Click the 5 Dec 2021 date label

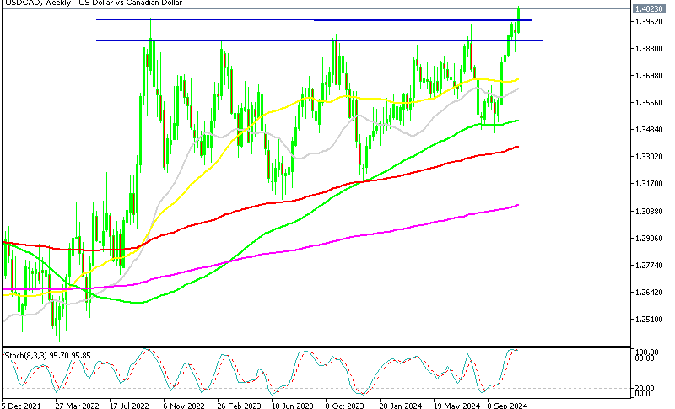point(22,405)
